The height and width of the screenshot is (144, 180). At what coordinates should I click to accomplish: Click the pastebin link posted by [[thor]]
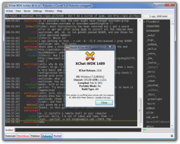51,50
